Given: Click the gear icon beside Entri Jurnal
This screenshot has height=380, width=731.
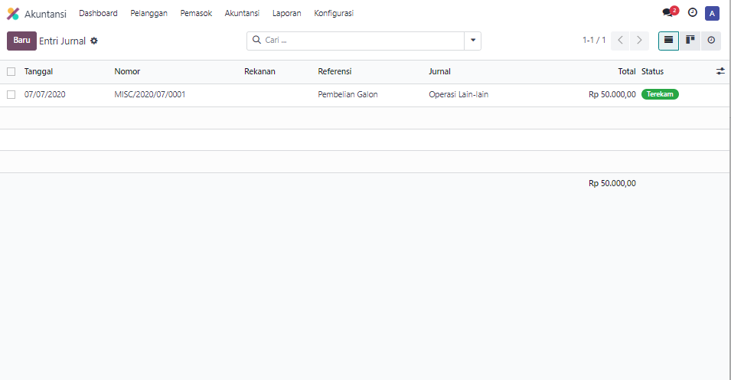Looking at the screenshot, I should coord(94,41).
